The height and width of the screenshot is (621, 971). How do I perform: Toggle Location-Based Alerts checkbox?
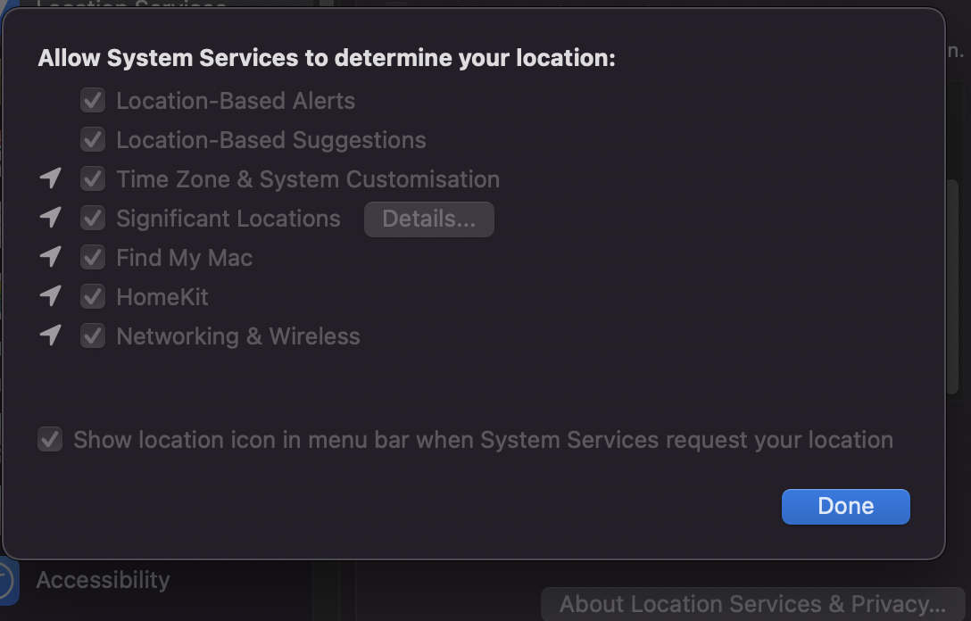pyautogui.click(x=93, y=100)
